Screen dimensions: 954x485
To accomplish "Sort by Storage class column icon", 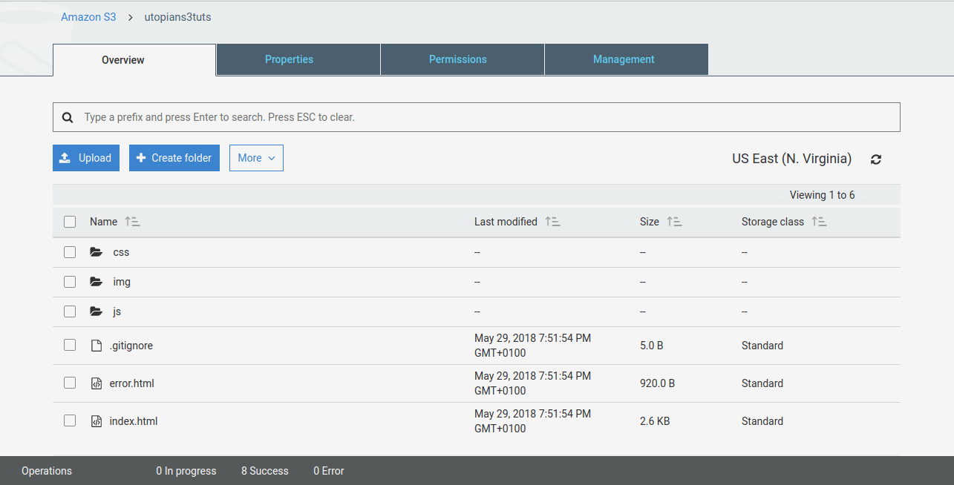I will coord(819,222).
